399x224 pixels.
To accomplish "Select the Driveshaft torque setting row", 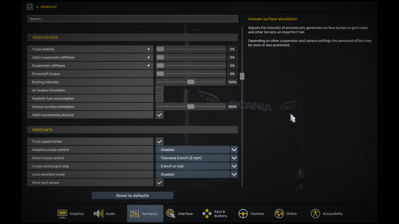I will pos(90,74).
